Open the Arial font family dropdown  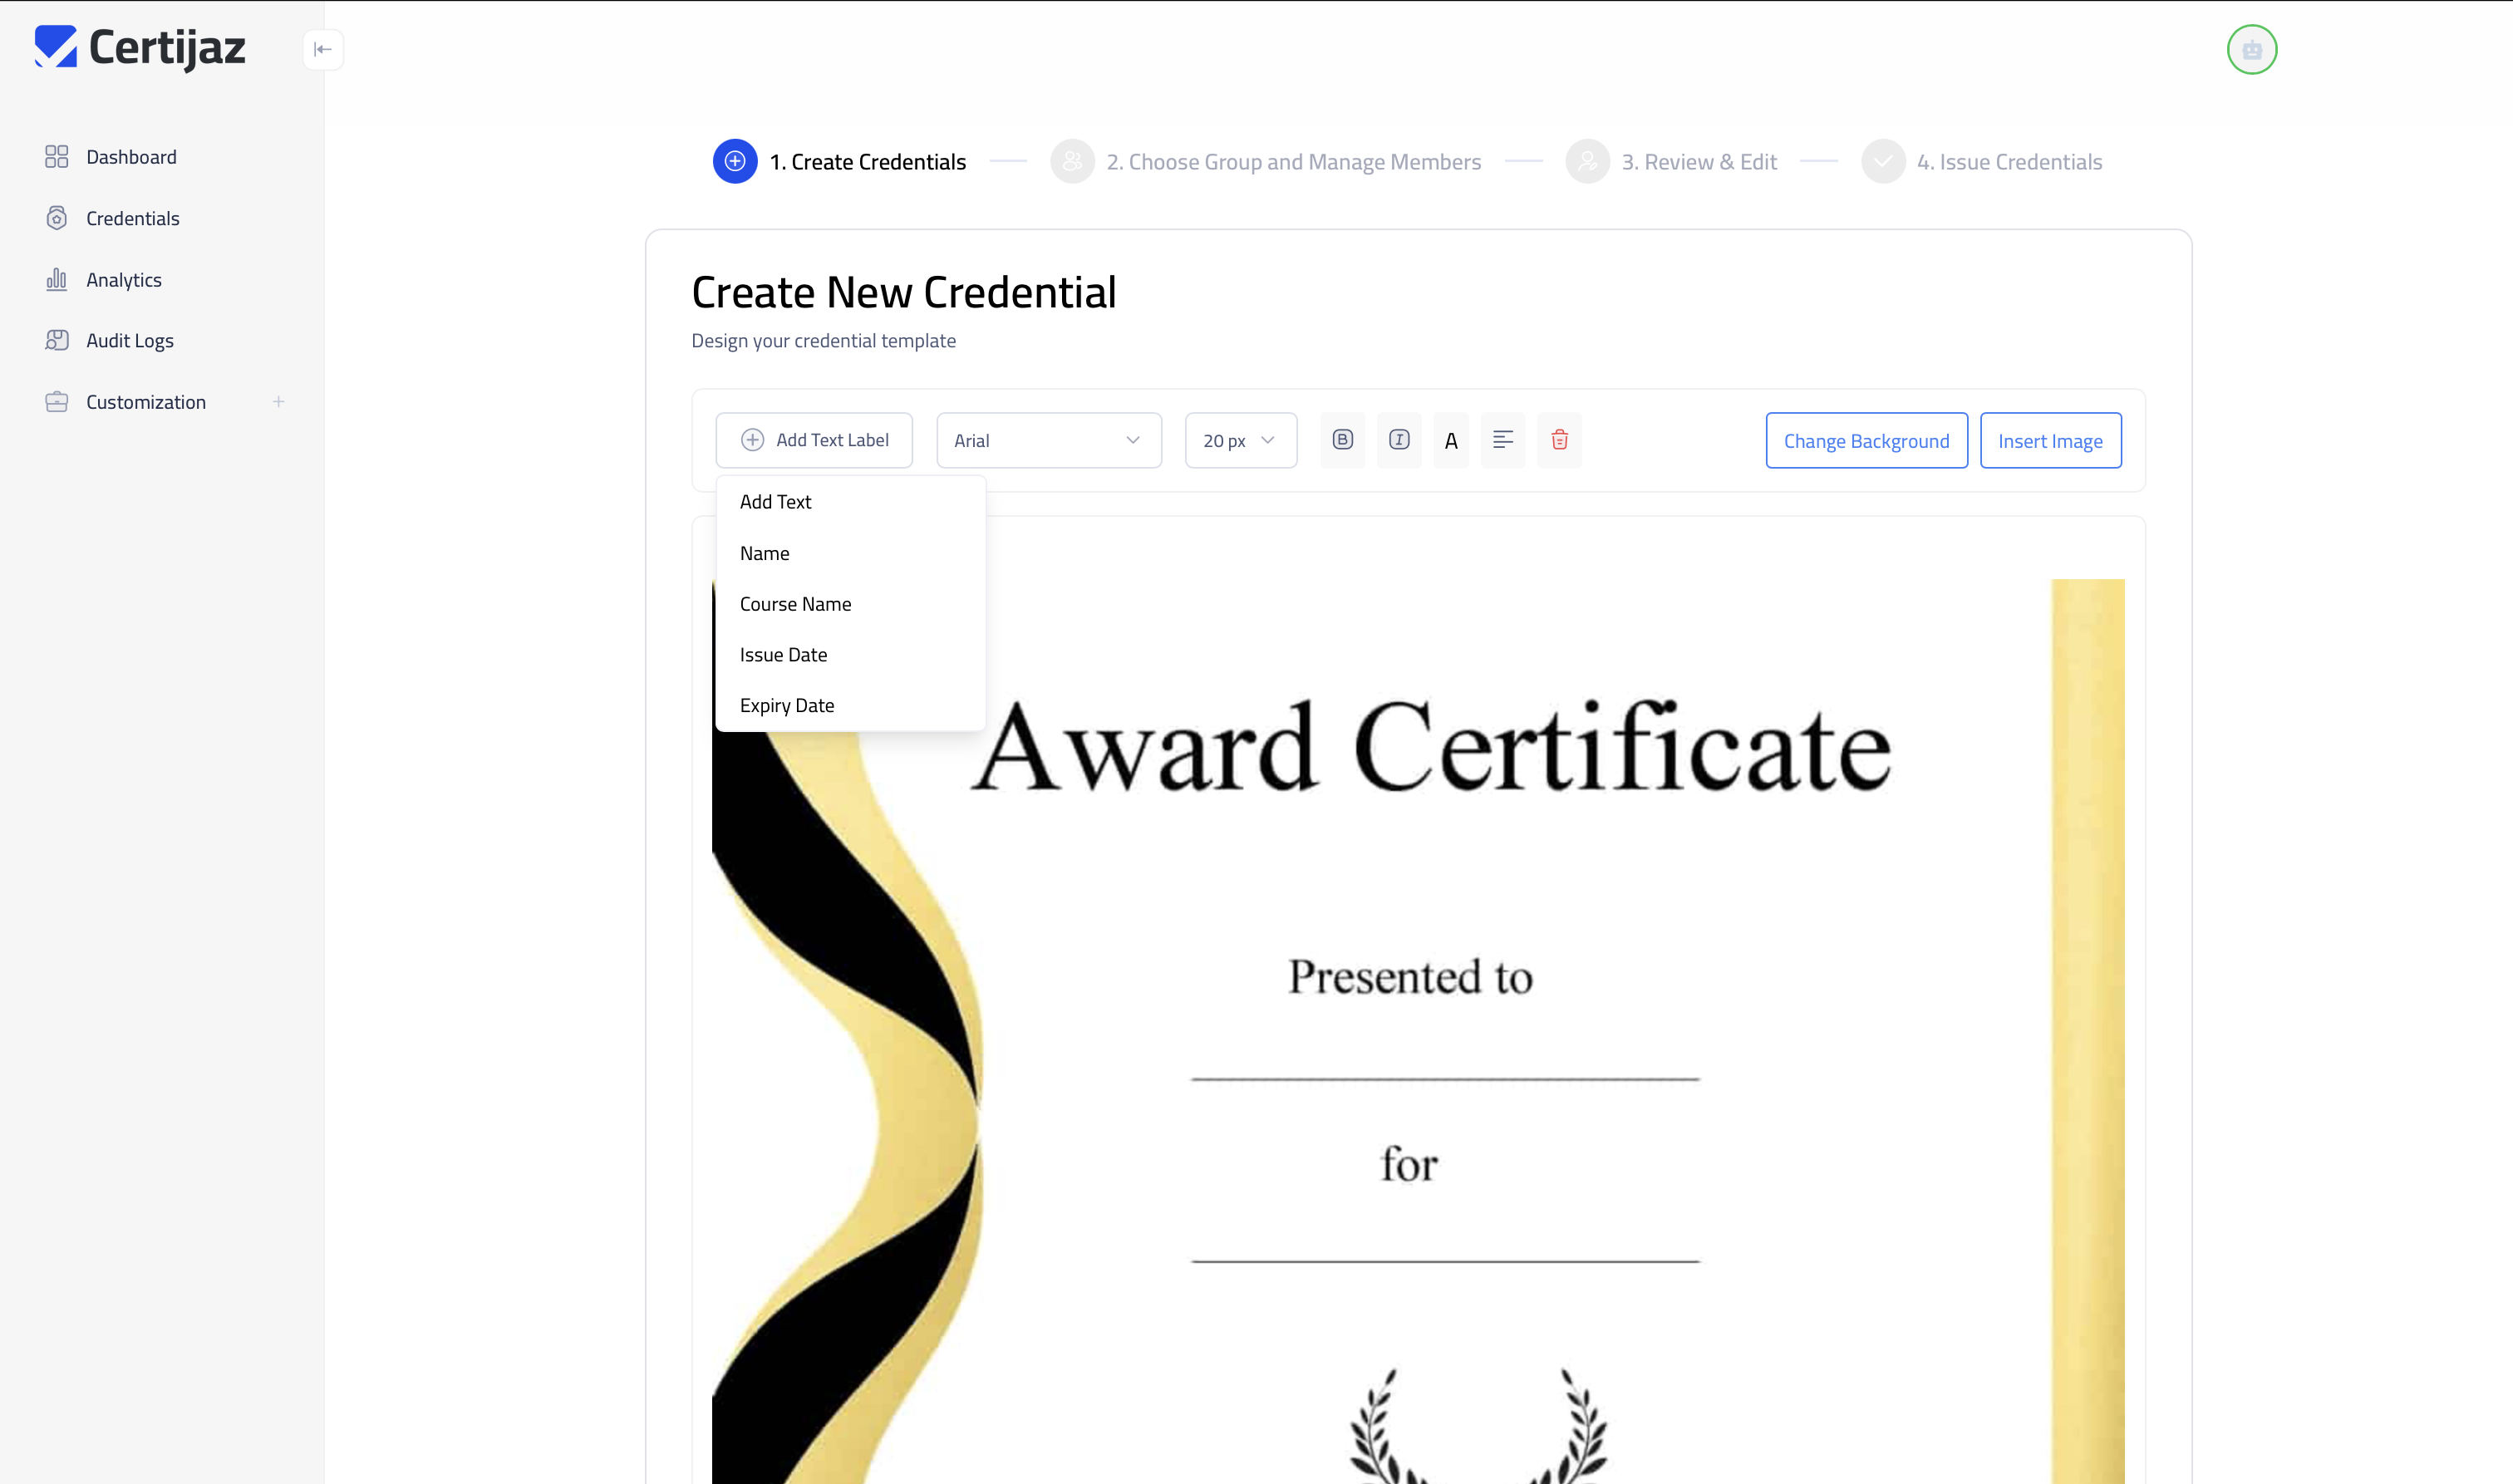coord(1048,440)
